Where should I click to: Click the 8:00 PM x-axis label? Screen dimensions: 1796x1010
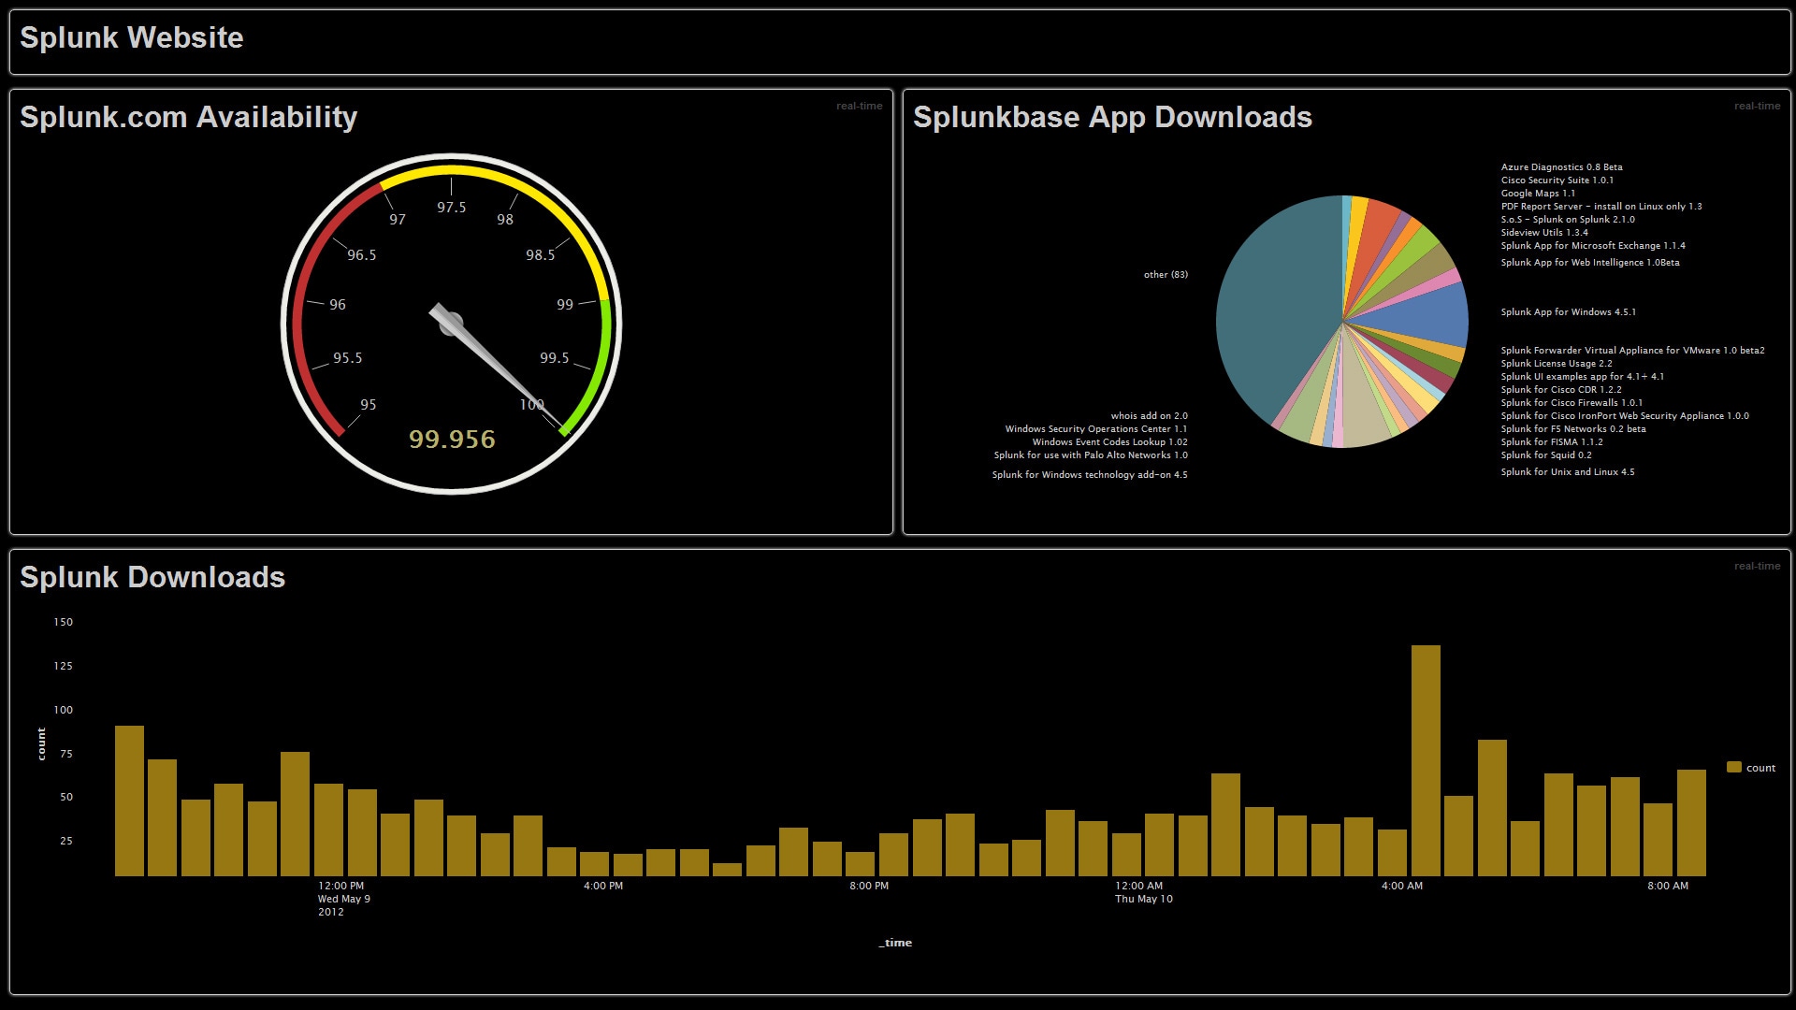869,886
